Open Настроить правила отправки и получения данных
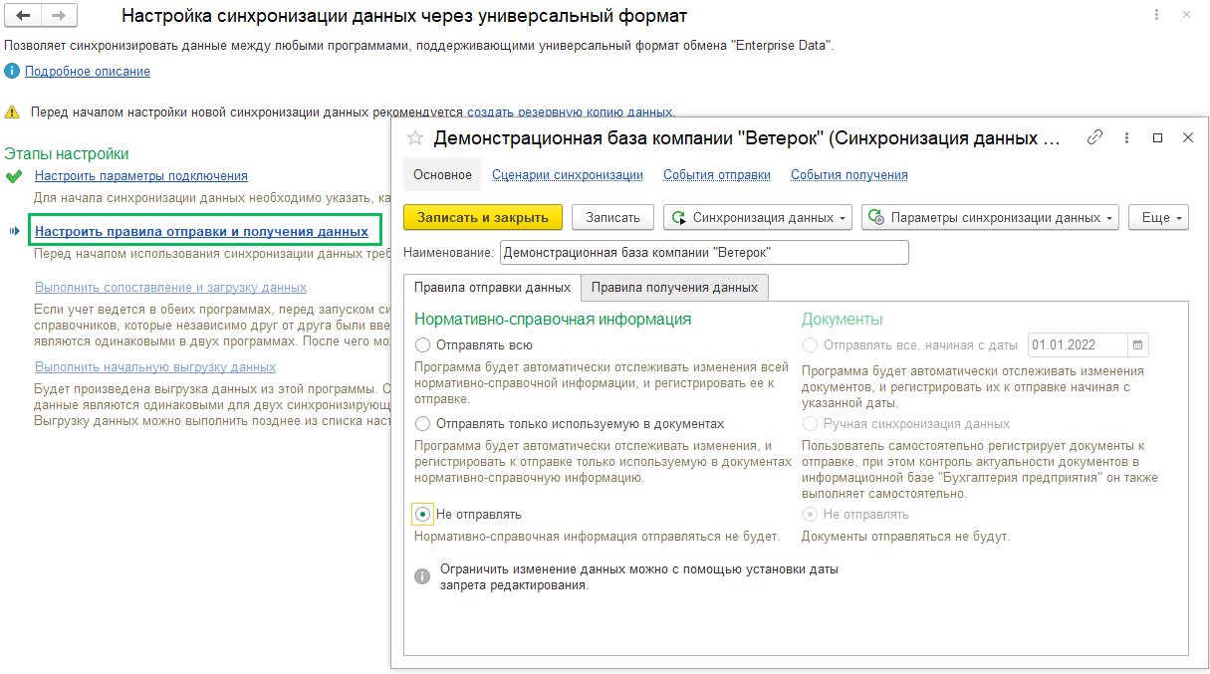Image resolution: width=1210 pixels, height=674 pixels. tap(201, 231)
